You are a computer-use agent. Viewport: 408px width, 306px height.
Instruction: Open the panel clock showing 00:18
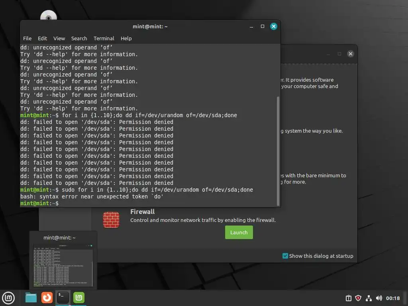[x=393, y=298]
